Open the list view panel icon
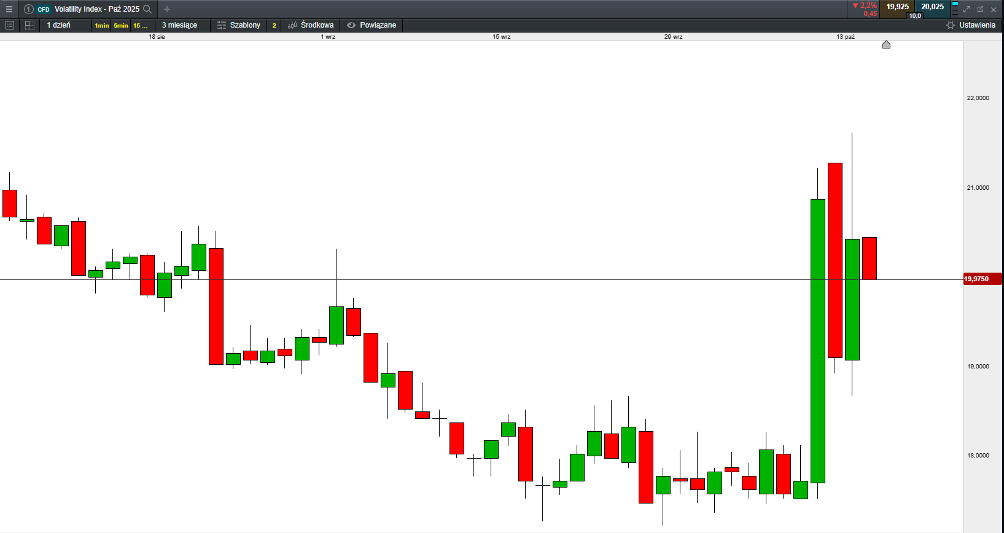The image size is (1004, 533). (10, 25)
